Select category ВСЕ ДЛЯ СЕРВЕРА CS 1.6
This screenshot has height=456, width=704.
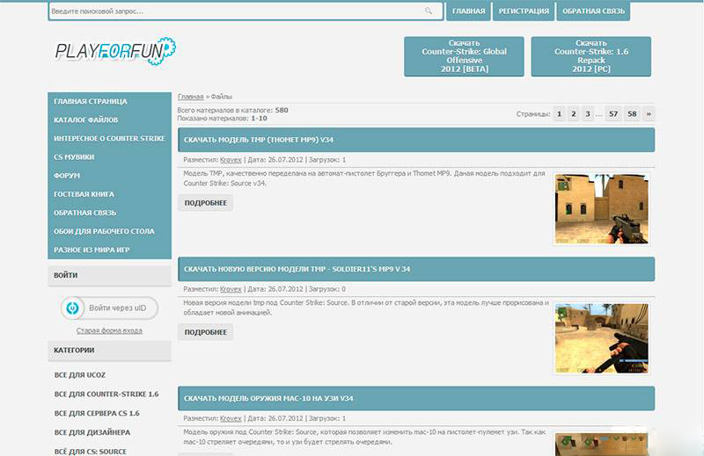pos(97,414)
